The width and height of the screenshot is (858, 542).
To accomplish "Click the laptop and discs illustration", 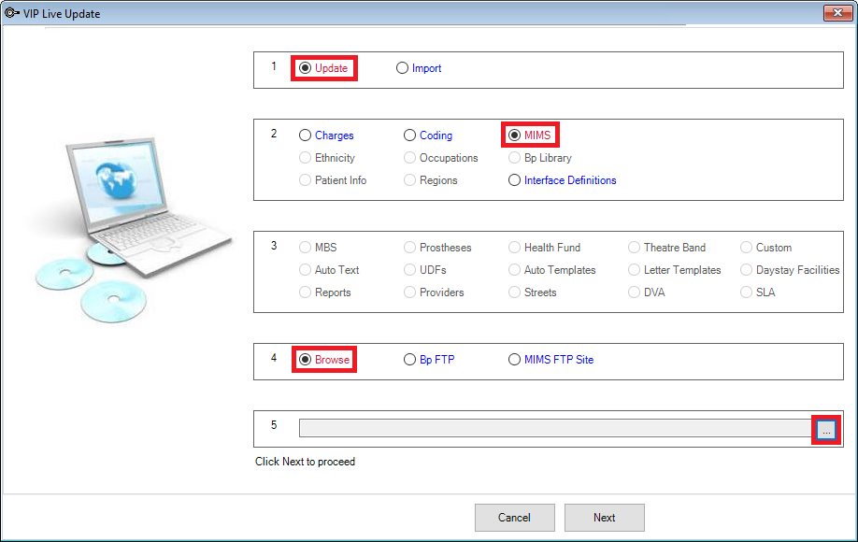I will point(132,230).
